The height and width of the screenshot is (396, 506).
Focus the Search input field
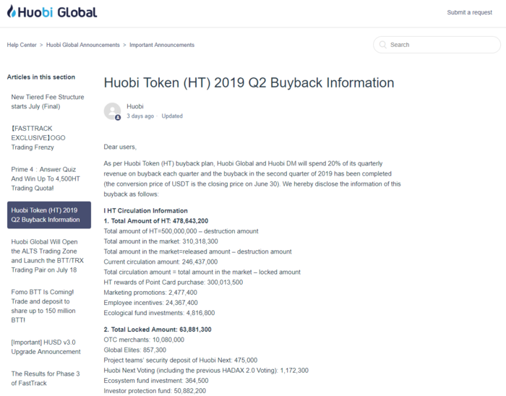(437, 45)
